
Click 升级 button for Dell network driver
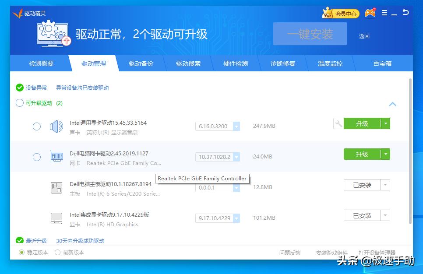click(362, 155)
